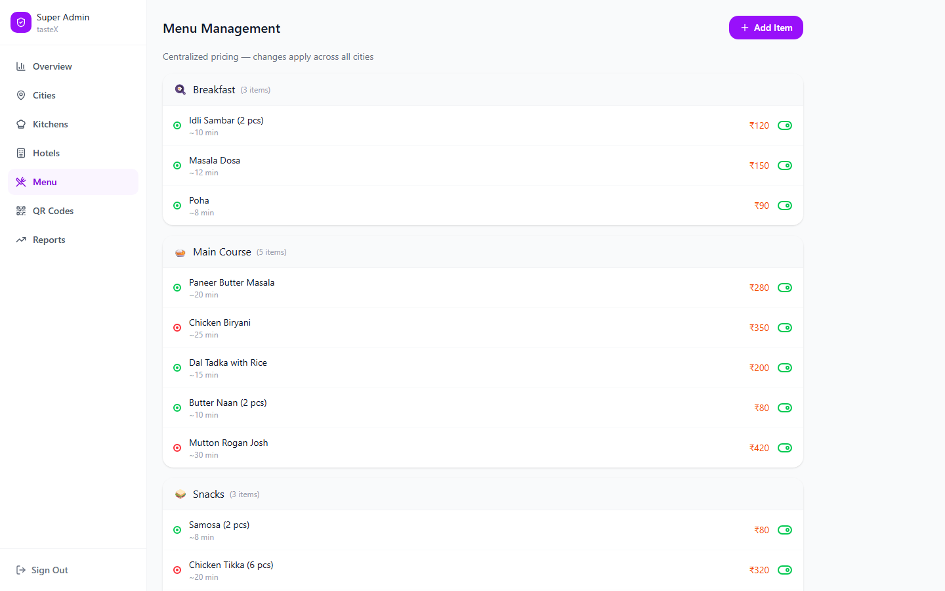Click the Overview bar chart icon
This screenshot has width=945, height=591.
[21, 66]
